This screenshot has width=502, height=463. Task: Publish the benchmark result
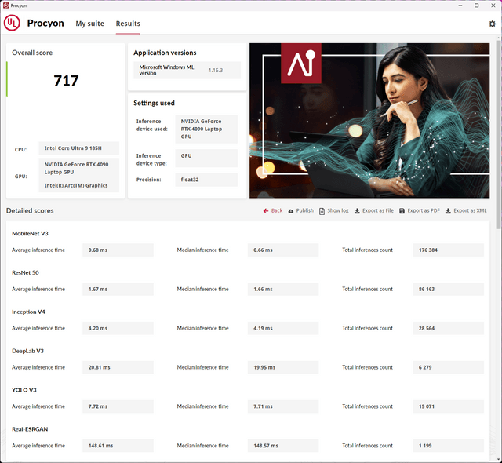coord(301,210)
